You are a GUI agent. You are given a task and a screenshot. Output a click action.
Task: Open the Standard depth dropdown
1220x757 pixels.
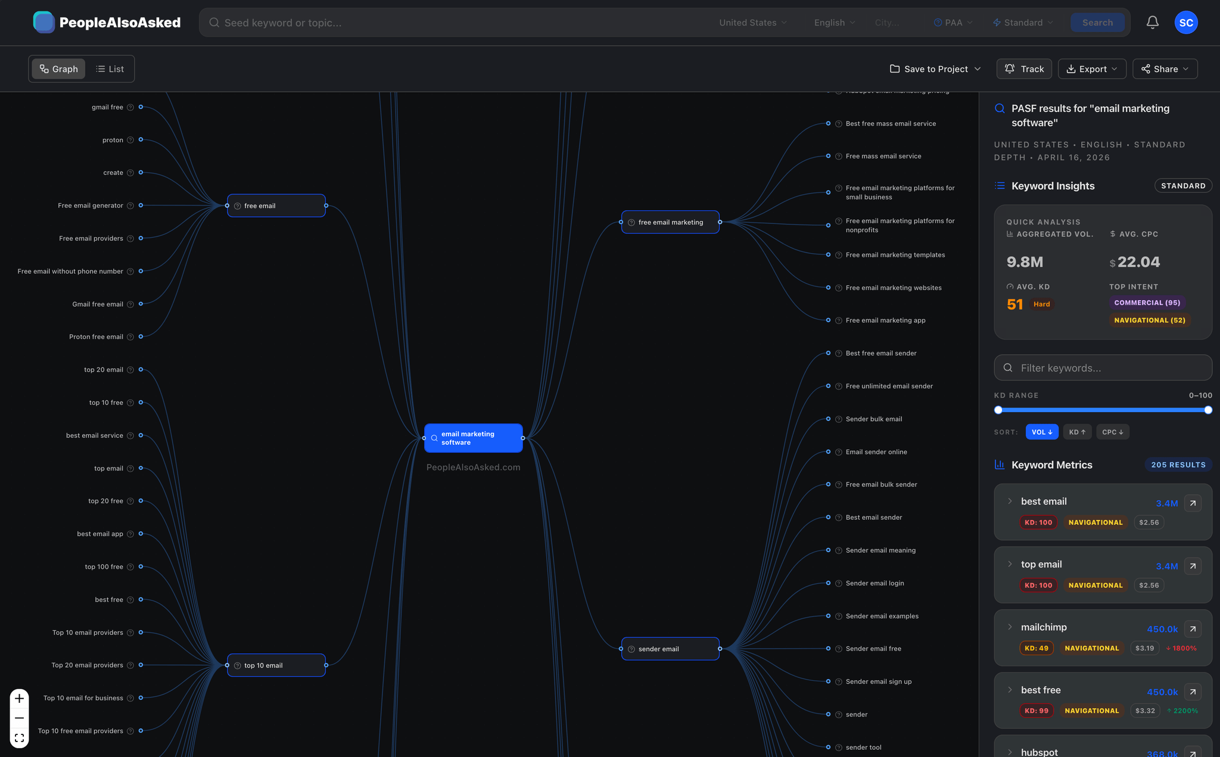pos(1023,23)
